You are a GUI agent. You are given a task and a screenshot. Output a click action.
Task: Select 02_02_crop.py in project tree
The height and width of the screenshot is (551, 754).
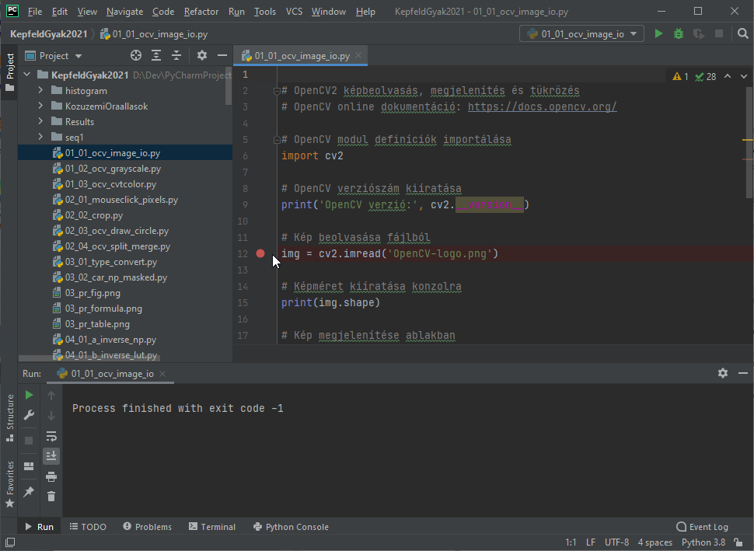pos(94,215)
